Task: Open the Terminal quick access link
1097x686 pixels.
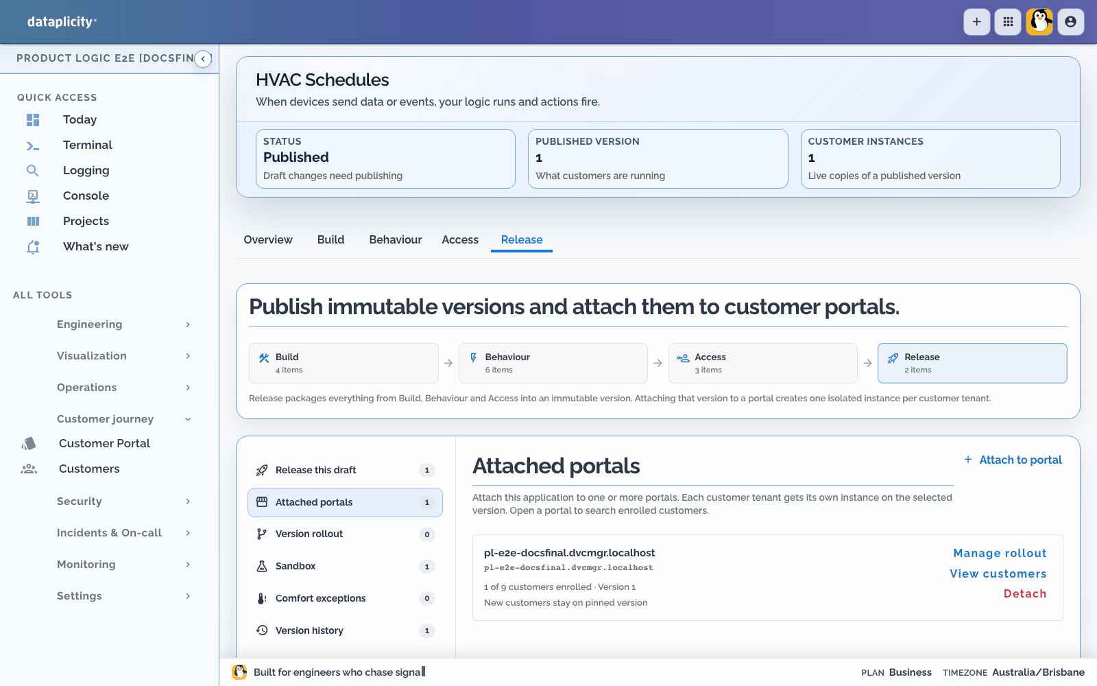Action: 88,145
